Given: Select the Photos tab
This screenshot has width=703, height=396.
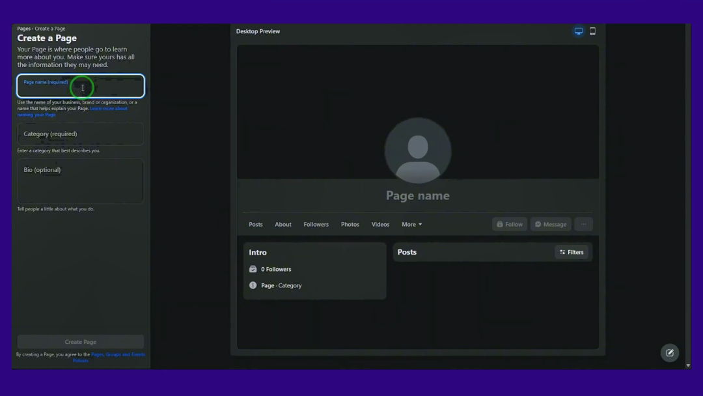Looking at the screenshot, I should coord(350,224).
